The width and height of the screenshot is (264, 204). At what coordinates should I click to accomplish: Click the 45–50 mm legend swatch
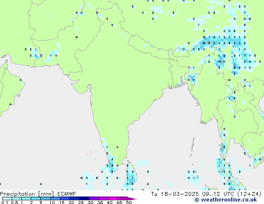click(x=122, y=199)
